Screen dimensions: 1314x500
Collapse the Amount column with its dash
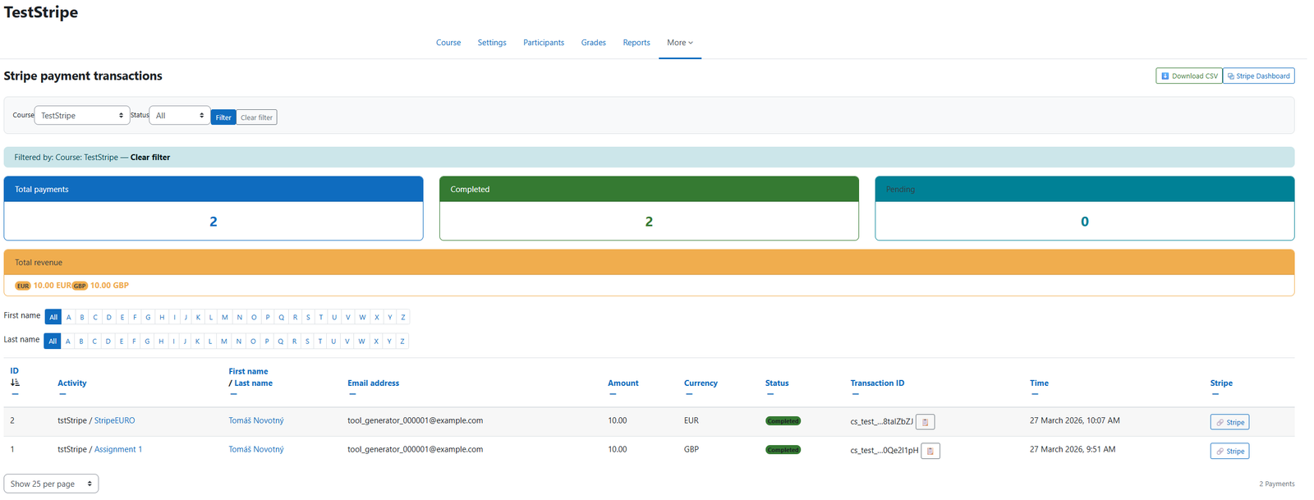613,394
